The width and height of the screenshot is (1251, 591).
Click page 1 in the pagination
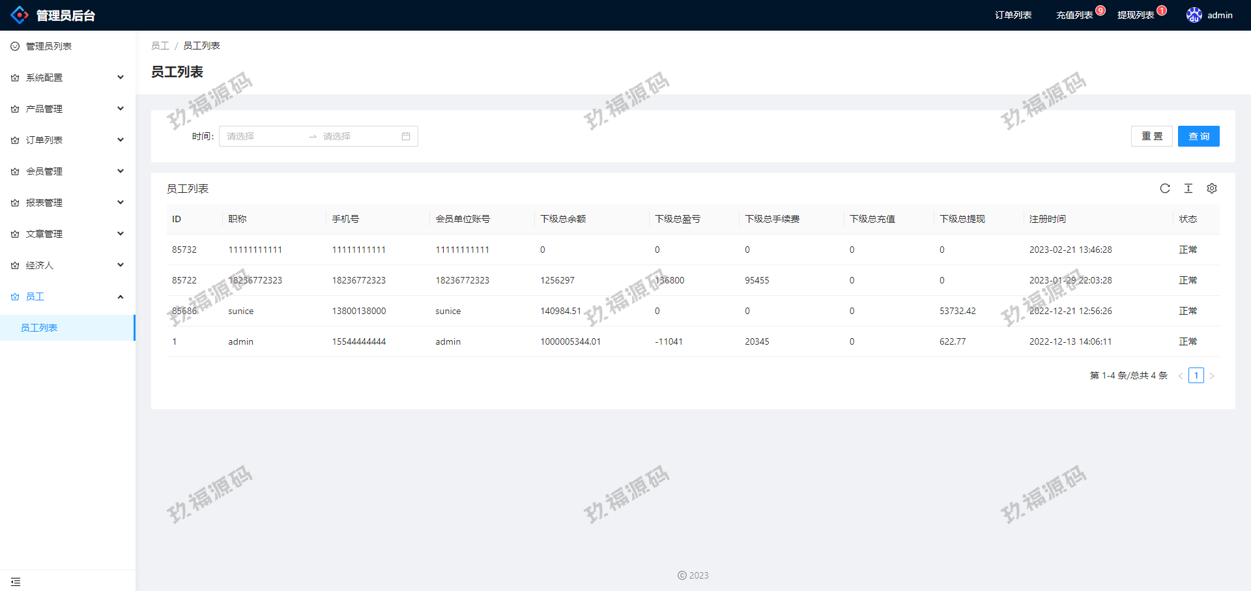point(1196,375)
